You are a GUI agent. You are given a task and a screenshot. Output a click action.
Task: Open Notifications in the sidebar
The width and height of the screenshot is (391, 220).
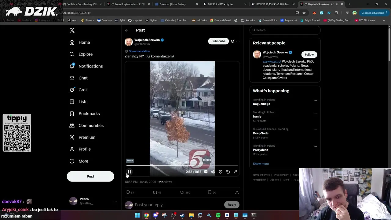click(86, 66)
